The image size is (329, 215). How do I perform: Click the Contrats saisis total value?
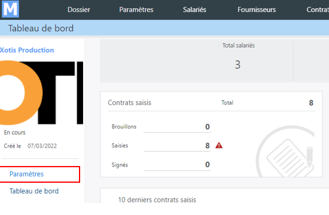[311, 103]
